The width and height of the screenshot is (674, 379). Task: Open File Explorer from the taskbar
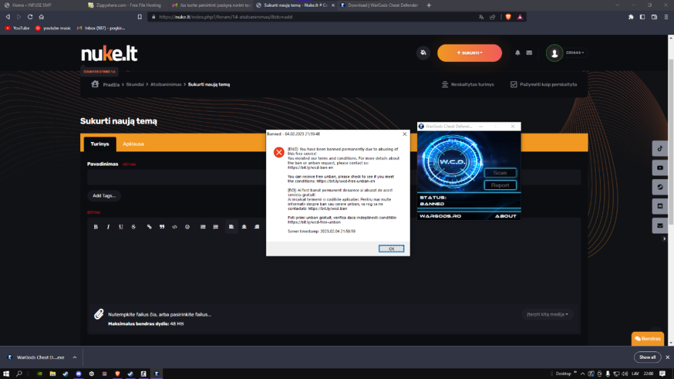(x=53, y=374)
